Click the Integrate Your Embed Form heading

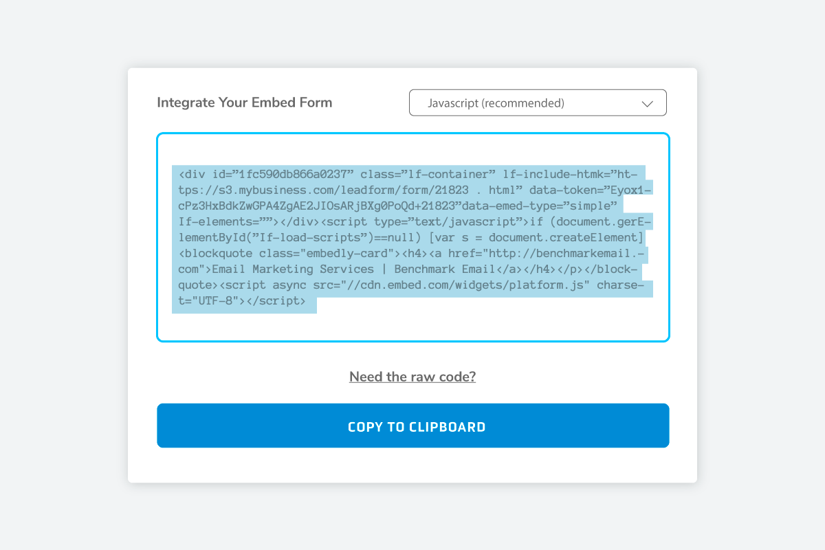[x=244, y=102]
